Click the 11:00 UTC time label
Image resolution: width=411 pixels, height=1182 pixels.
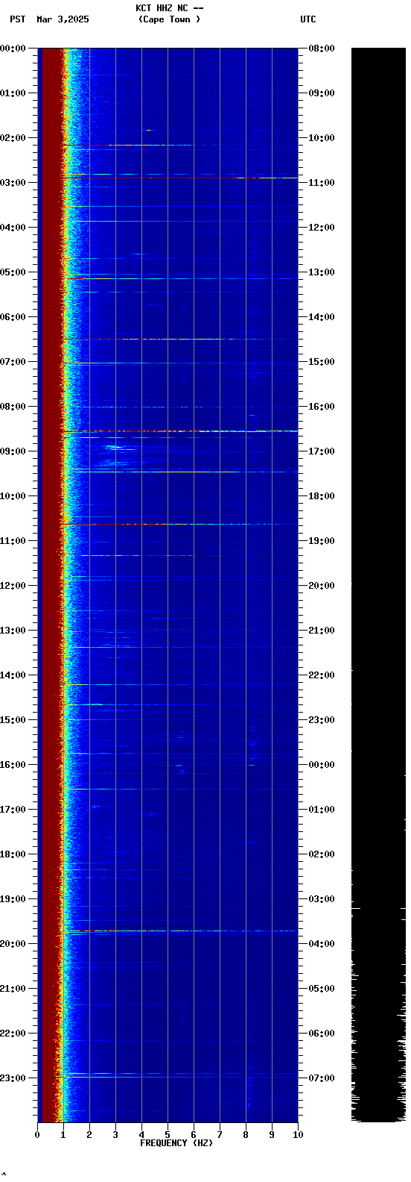322,183
